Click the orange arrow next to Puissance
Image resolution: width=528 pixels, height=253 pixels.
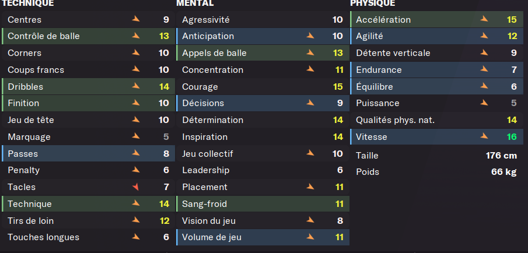coord(484,103)
